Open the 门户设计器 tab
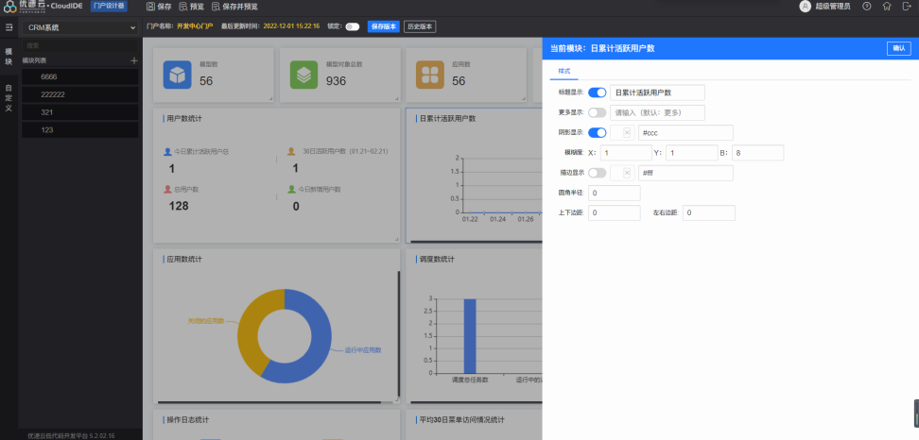The width and height of the screenshot is (919, 440). [x=109, y=6]
